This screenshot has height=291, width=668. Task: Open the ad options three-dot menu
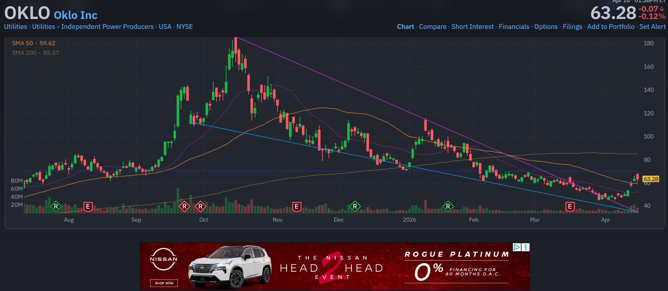pos(525,247)
